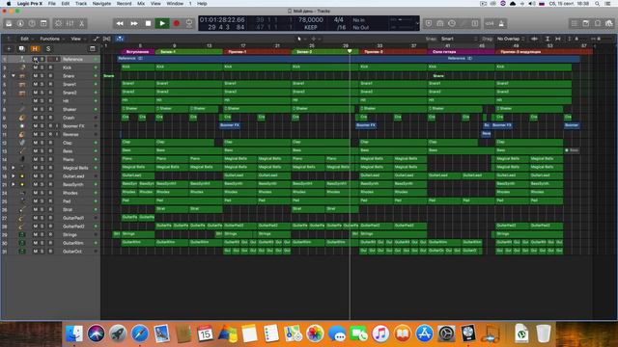Screen dimensions: 618x347
Task: Open the Navigate menu
Action: point(101,4)
